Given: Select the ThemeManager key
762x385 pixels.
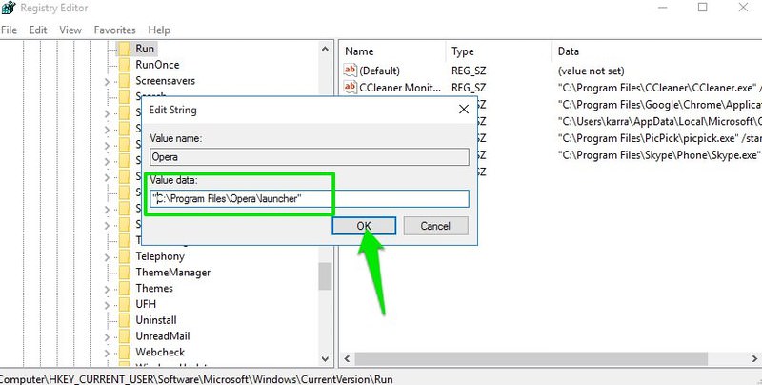Looking at the screenshot, I should click(x=173, y=273).
